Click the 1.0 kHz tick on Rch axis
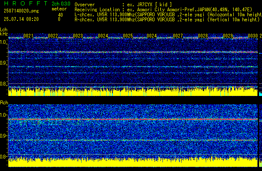Screen dimensions: 262x171 point(4,115)
